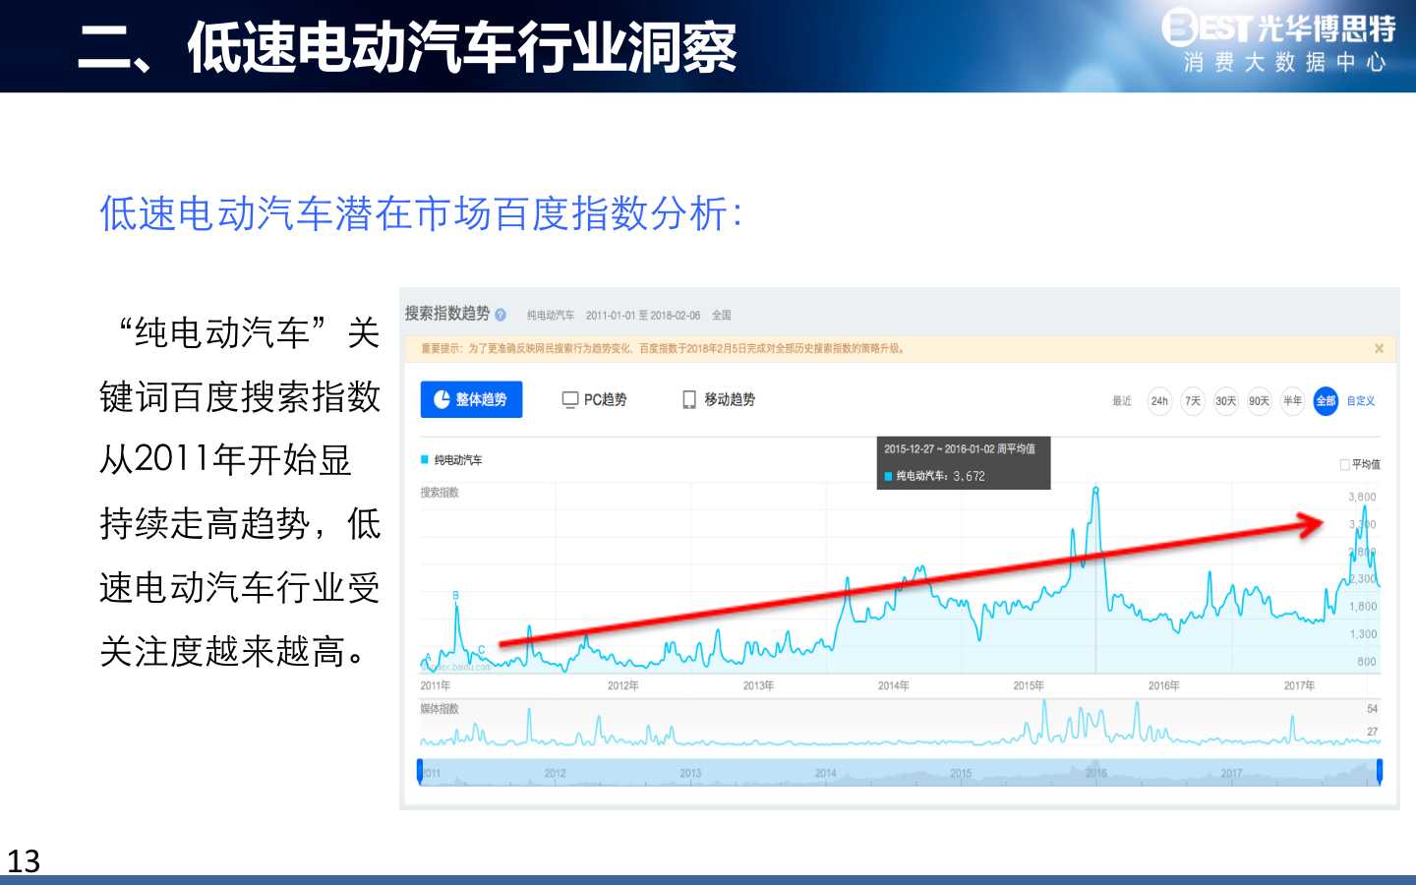The width and height of the screenshot is (1416, 885).
Task: Click the 2014年 axis label on the chart
Action: pyautogui.click(x=893, y=685)
